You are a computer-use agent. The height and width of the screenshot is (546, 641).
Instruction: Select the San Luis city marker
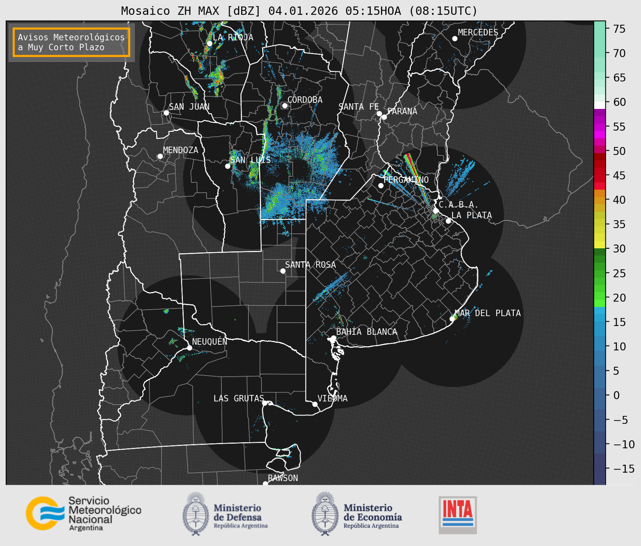click(228, 166)
